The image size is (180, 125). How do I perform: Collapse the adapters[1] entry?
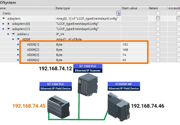pyautogui.click(x=8, y=29)
